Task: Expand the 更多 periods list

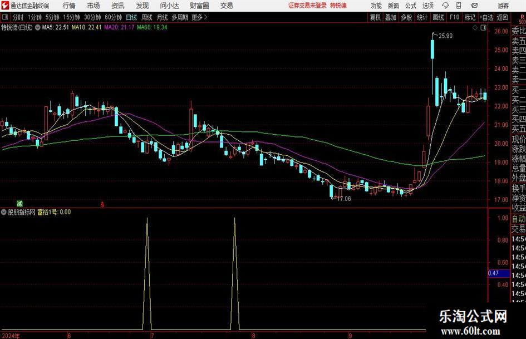Action: click(200, 17)
